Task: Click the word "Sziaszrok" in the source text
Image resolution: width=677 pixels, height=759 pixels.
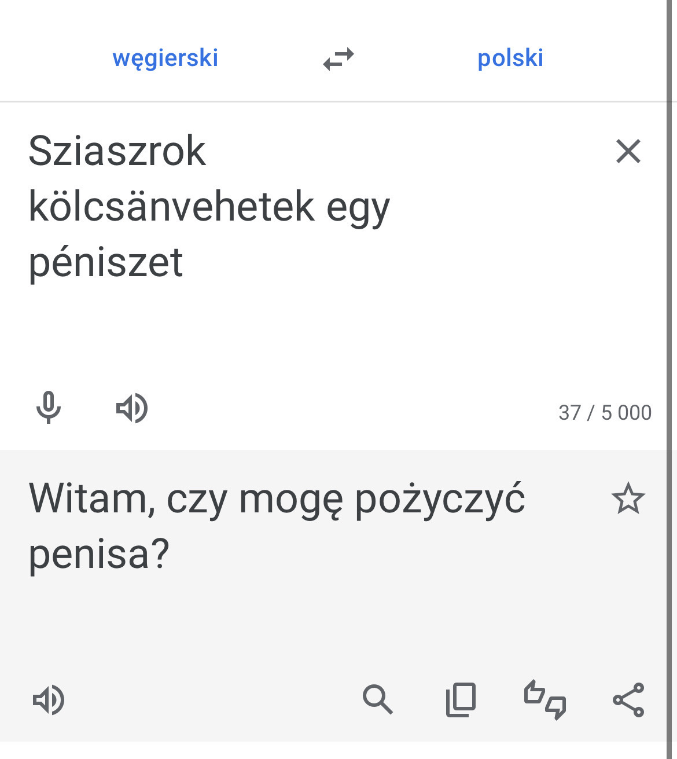Action: (x=117, y=152)
